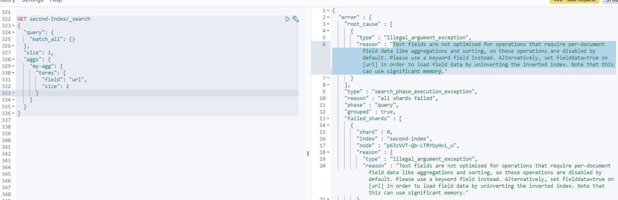Fold the response root object at line 1
Image resolution: width=618 pixels, height=200 pixels.
tap(328, 10)
